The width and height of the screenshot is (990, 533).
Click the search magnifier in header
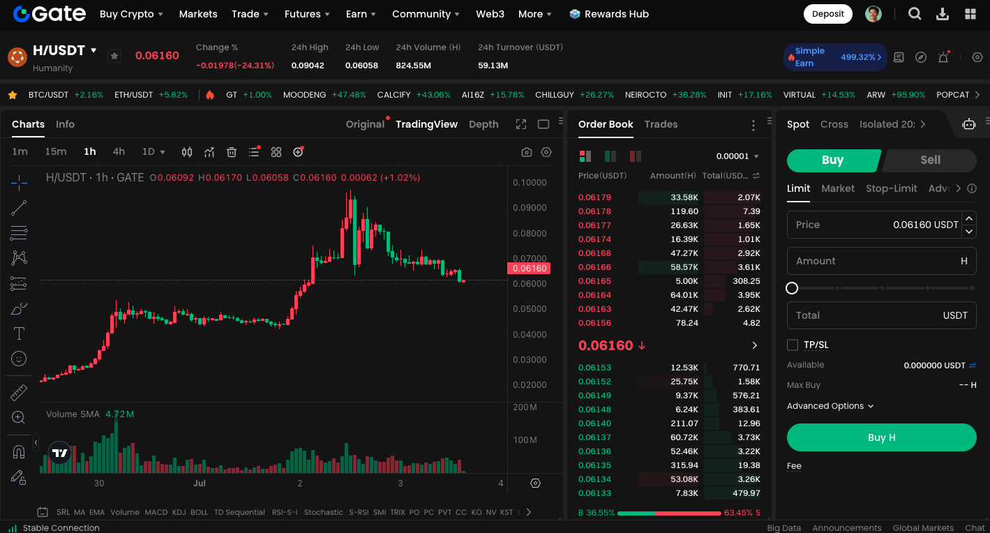pos(915,14)
